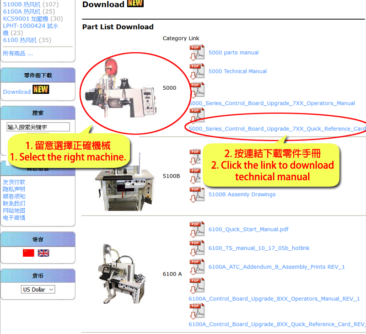The height and width of the screenshot is (334, 366).
Task: Click PDF icon beside 5000 parts manual
Action: click(197, 53)
